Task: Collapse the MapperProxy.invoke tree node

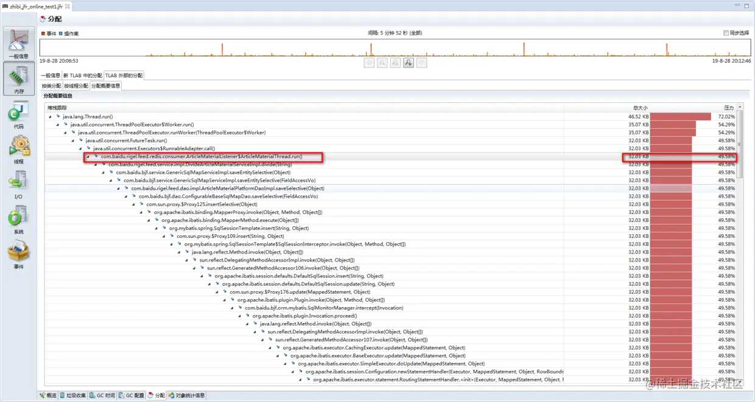Action: (x=142, y=212)
